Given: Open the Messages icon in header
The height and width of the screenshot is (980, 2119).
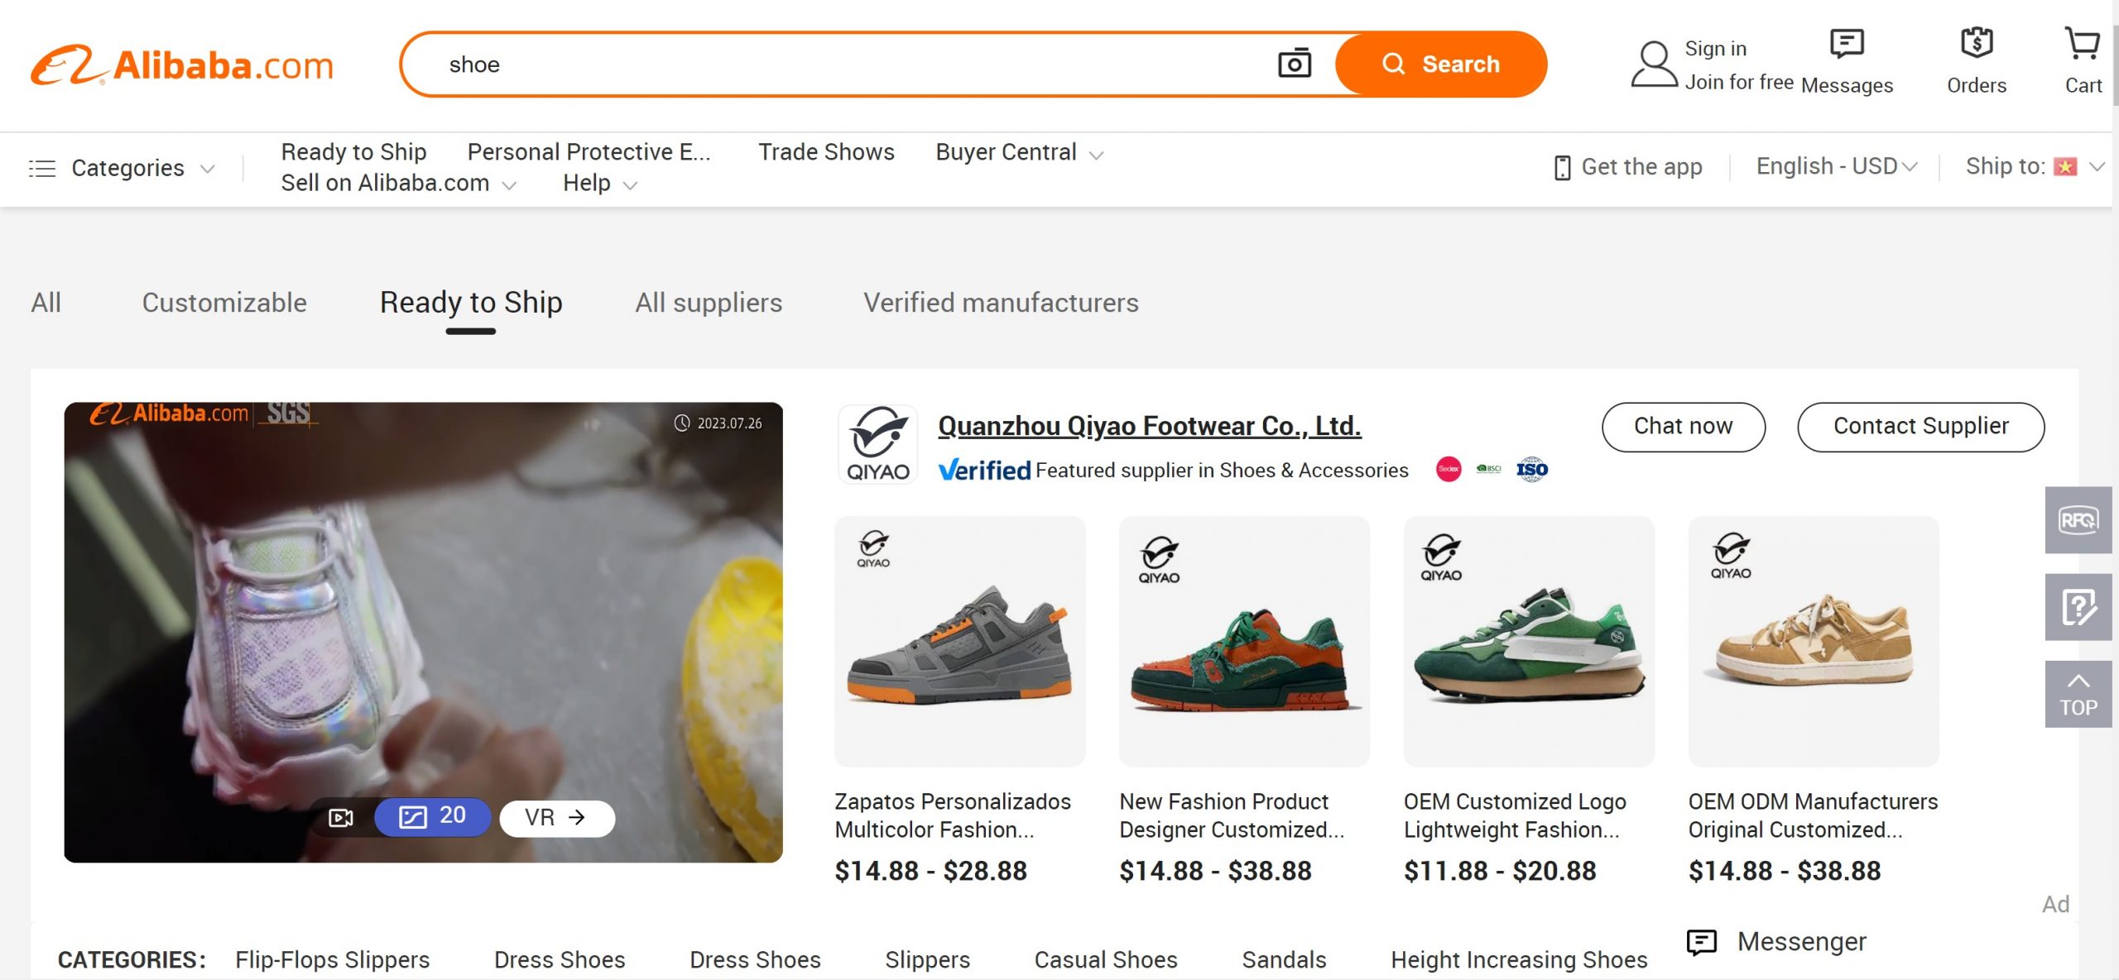Looking at the screenshot, I should coord(1846,45).
